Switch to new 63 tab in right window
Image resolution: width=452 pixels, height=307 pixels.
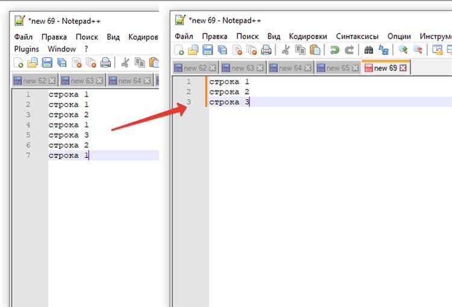(243, 68)
